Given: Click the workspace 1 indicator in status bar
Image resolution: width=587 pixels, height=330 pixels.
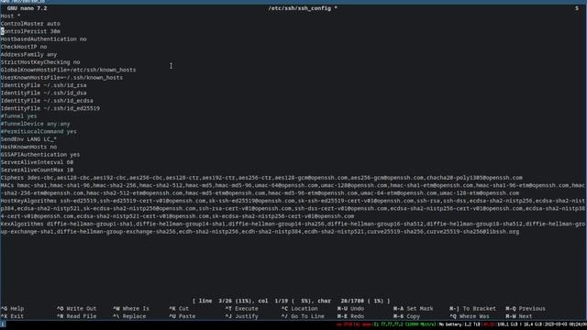Looking at the screenshot, I should point(3,324).
